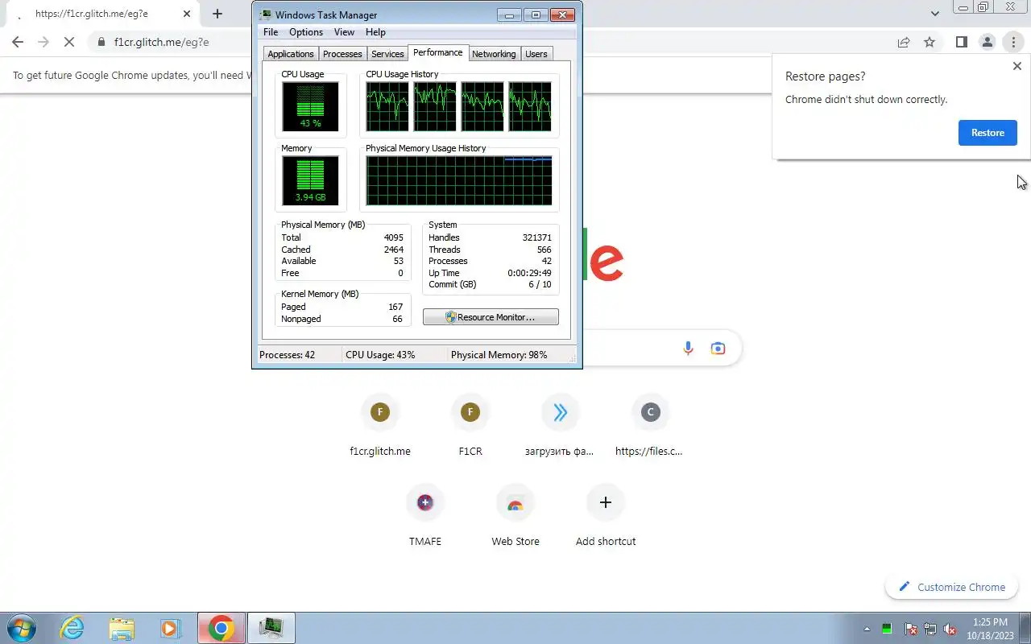The image size is (1031, 644).
Task: Open the TMAFE shortcut
Action: coord(425,517)
